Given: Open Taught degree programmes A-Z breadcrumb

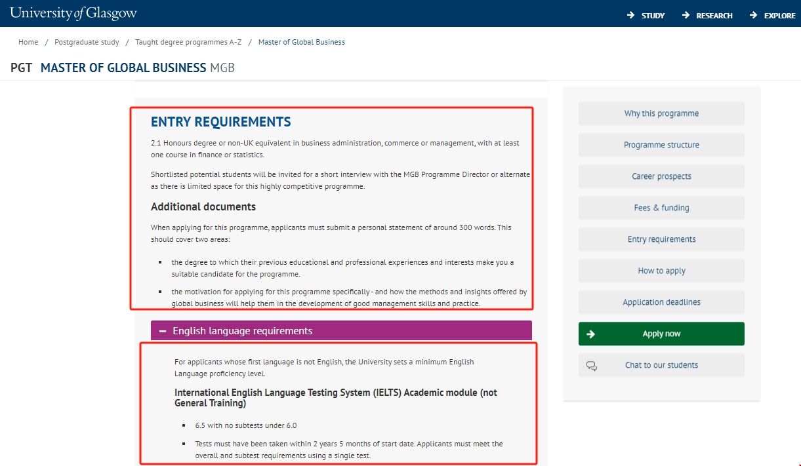Looking at the screenshot, I should click(x=188, y=42).
